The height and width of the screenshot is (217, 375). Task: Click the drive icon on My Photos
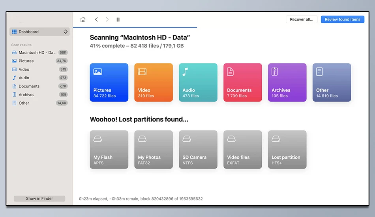(142, 139)
